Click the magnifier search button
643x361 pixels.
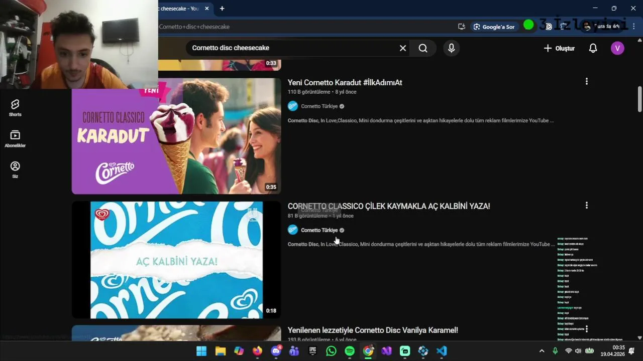423,48
